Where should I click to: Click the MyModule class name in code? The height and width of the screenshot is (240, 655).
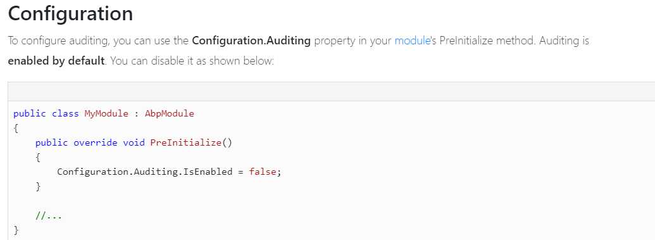[106, 114]
